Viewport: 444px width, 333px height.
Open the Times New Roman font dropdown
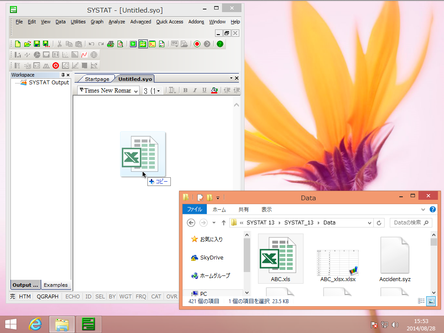[x=136, y=91]
